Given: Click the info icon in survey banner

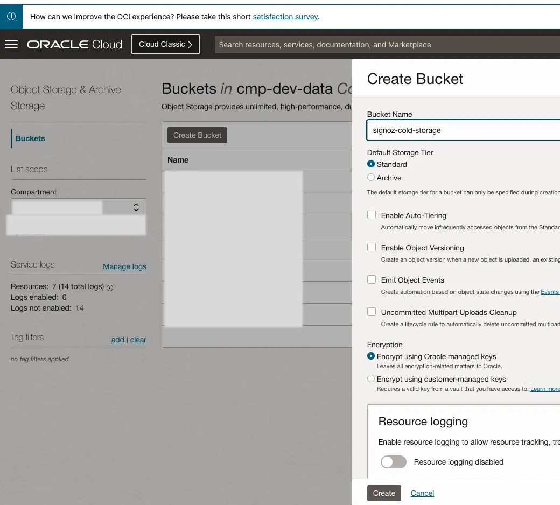Looking at the screenshot, I should point(11,17).
